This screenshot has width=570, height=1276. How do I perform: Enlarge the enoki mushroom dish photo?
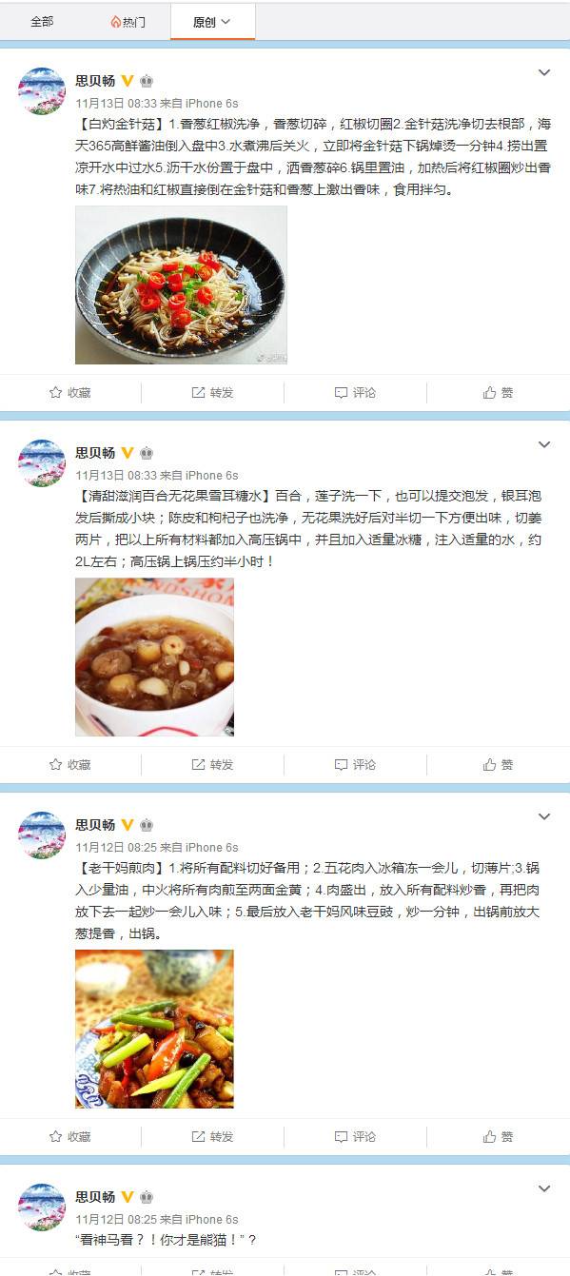(x=181, y=285)
